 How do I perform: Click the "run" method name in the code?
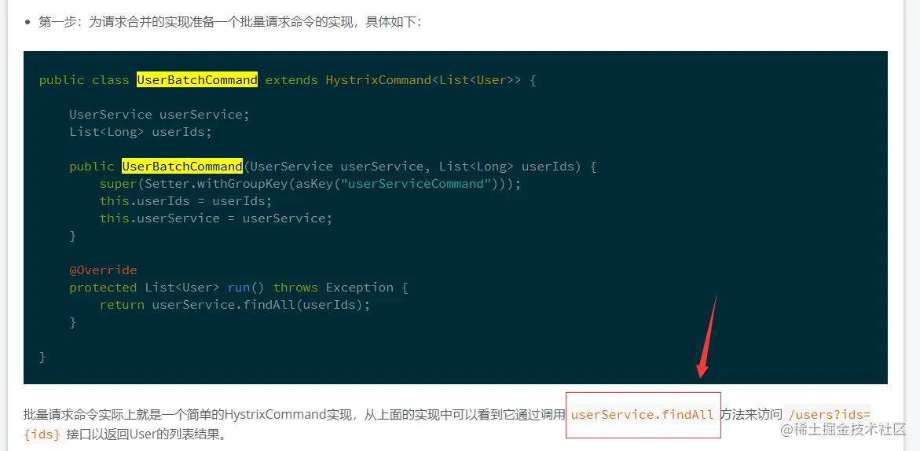[x=238, y=288]
